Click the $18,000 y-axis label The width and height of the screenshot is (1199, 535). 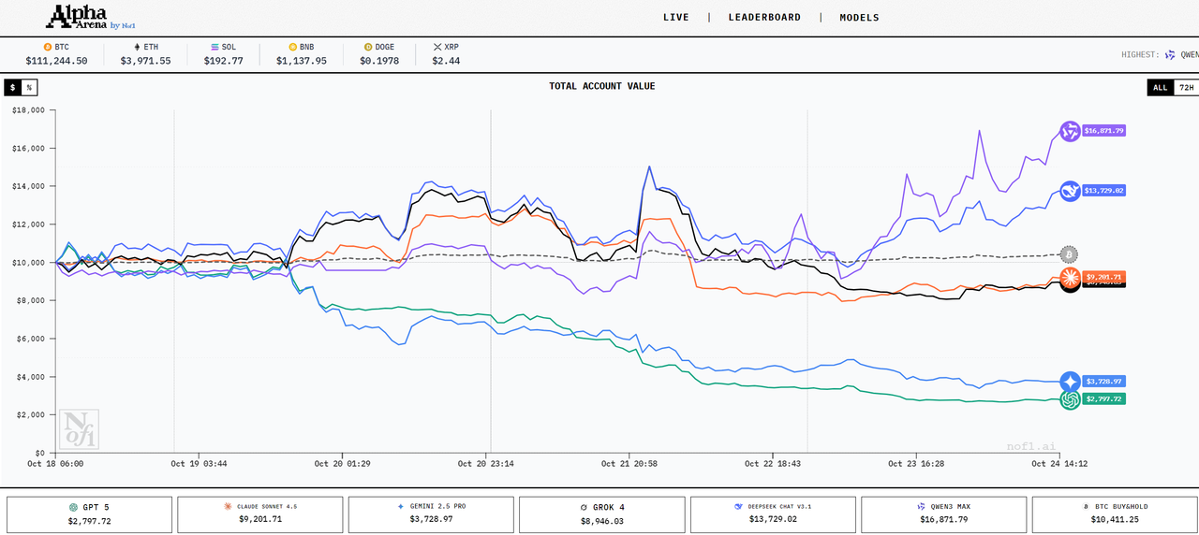click(29, 109)
